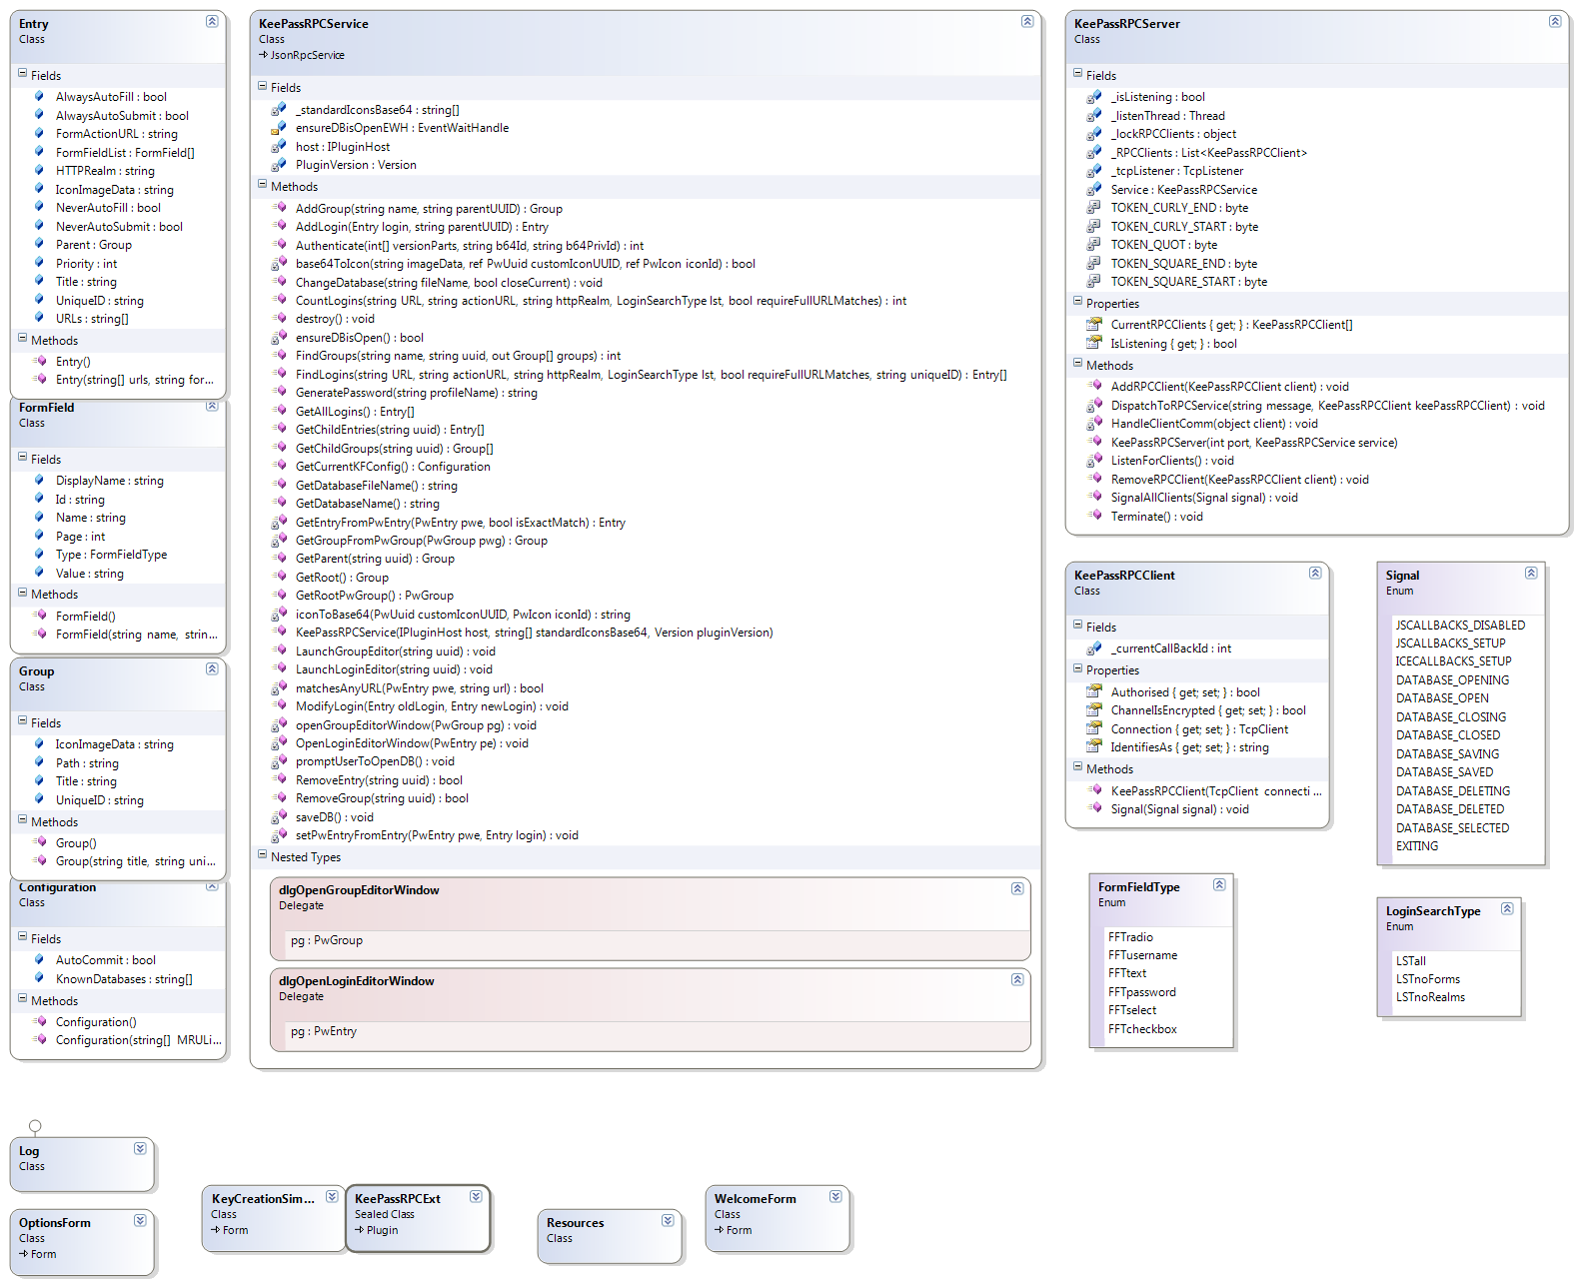Click private field icon beside _standardIconsBase64
This screenshot has width=1578, height=1284.
pyautogui.click(x=279, y=109)
